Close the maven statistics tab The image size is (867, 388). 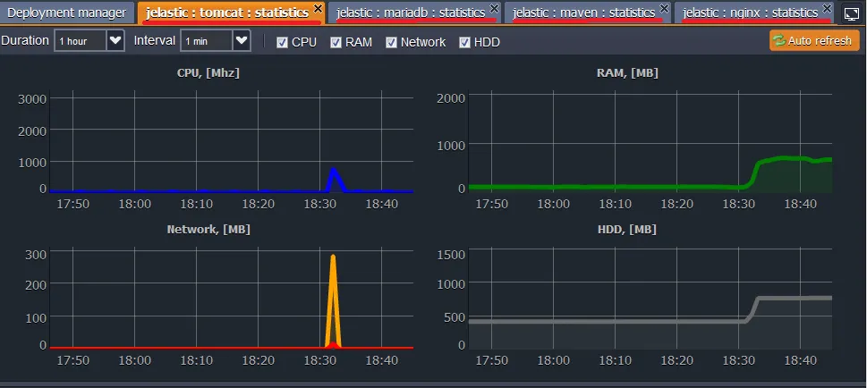click(664, 8)
